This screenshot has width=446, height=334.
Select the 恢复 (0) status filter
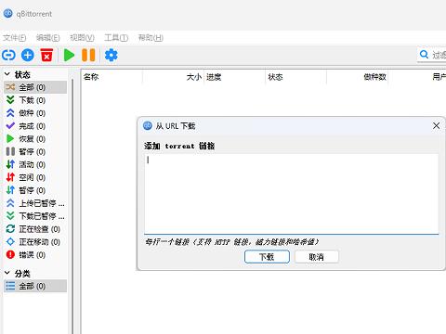(35, 139)
